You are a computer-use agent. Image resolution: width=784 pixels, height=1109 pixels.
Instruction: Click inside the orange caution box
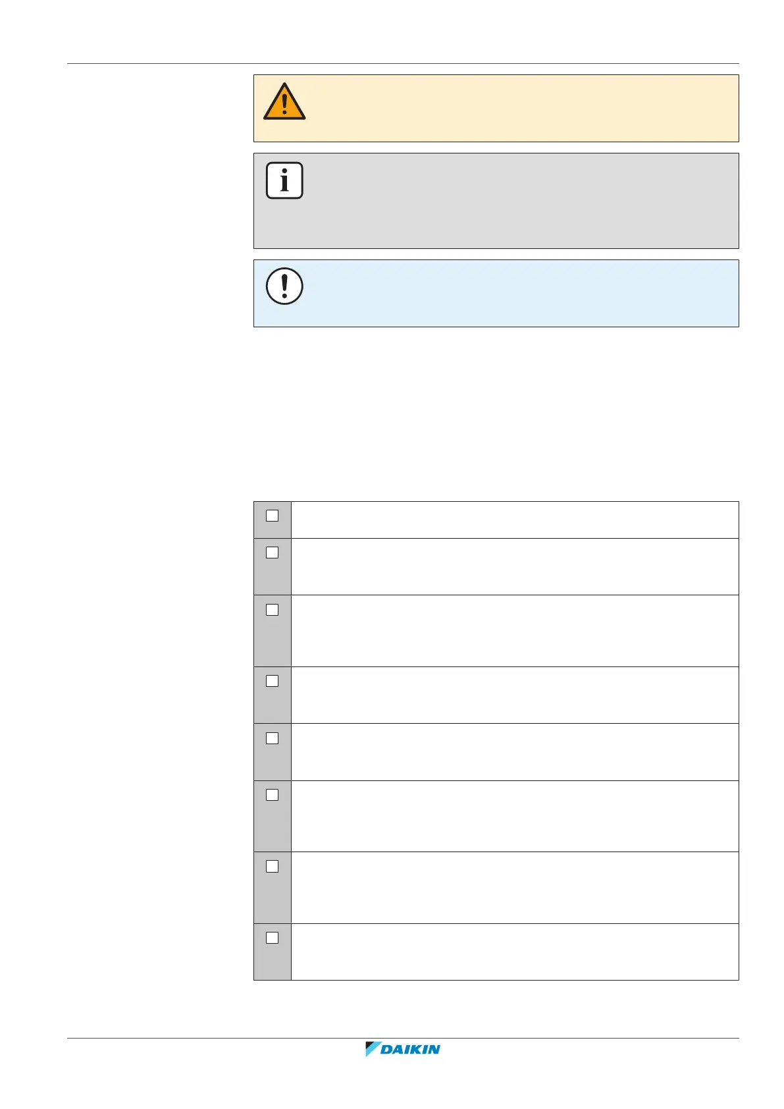[496, 108]
